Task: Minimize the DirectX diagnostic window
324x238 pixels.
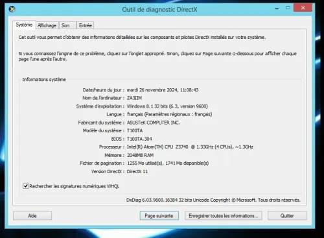Action: click(x=277, y=8)
